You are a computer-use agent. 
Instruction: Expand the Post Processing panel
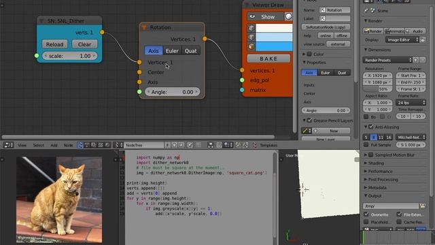383,180
